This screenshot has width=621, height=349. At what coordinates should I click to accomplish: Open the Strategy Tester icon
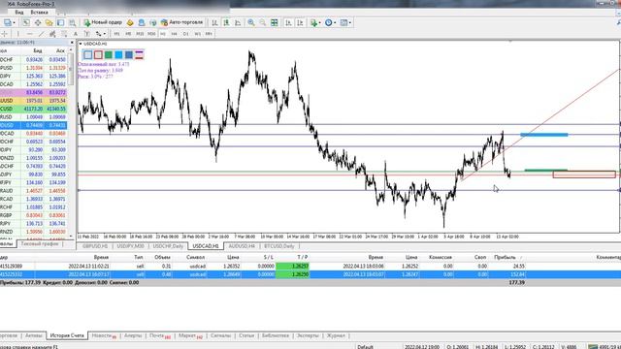(72, 22)
